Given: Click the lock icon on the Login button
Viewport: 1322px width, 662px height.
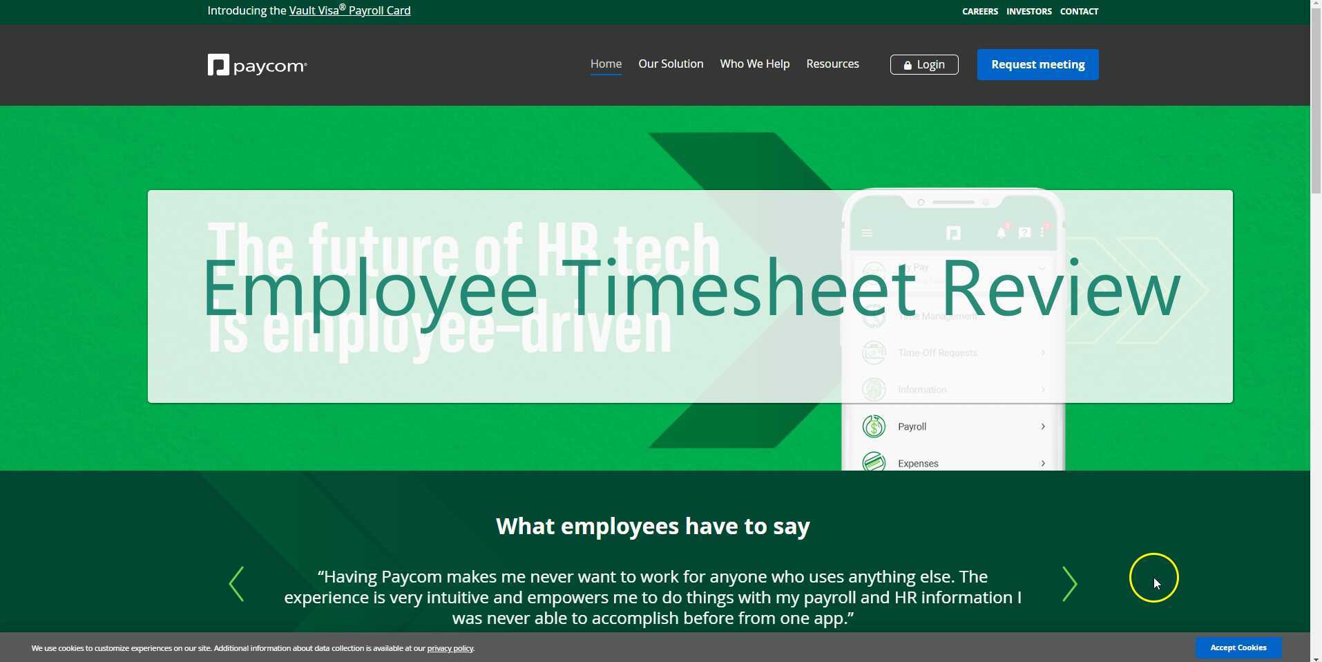Looking at the screenshot, I should coord(908,65).
